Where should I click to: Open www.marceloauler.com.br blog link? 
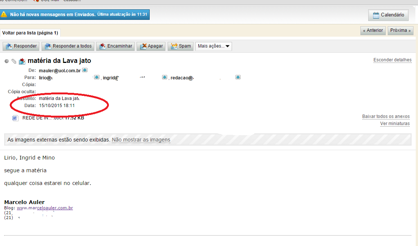45,208
